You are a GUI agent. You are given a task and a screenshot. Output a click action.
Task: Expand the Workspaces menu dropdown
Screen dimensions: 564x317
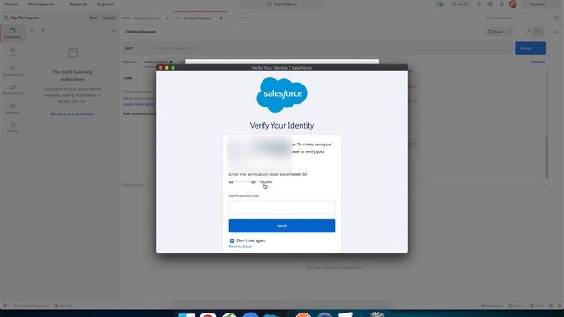pyautogui.click(x=43, y=4)
